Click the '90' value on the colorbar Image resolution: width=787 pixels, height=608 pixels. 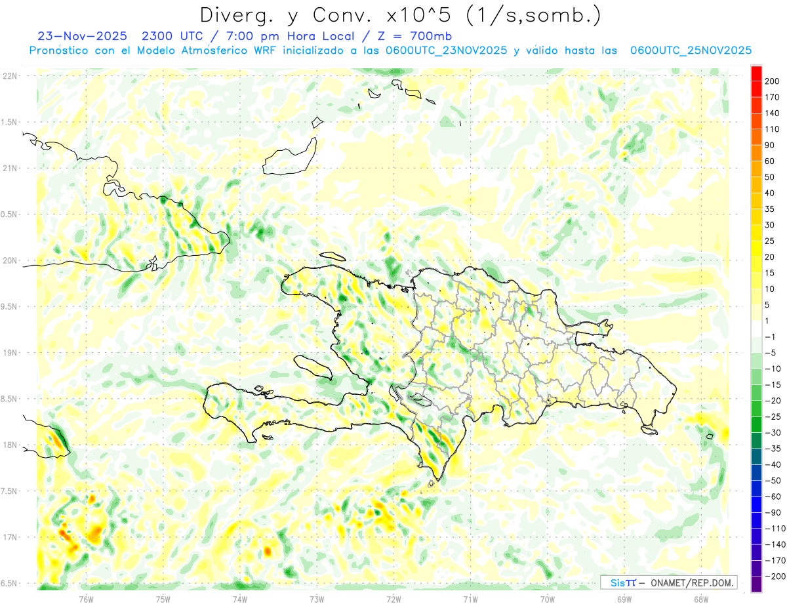(770, 145)
